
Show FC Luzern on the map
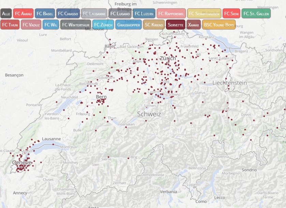click(x=144, y=14)
